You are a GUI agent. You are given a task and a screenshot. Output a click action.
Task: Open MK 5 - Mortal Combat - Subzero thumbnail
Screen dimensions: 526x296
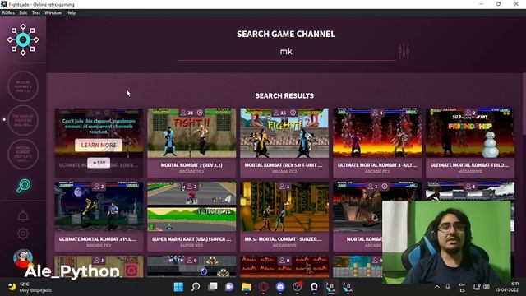[x=284, y=206]
